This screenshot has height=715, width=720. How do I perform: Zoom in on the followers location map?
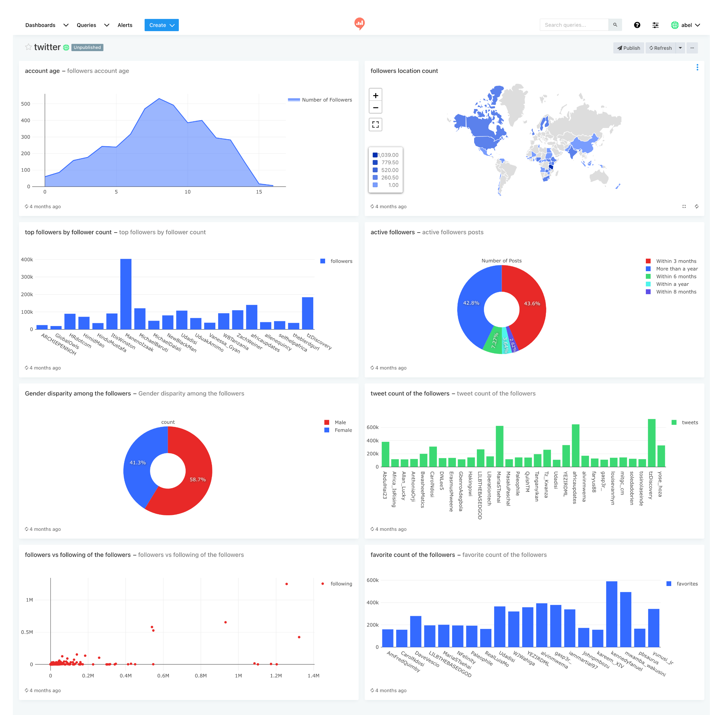tap(376, 95)
